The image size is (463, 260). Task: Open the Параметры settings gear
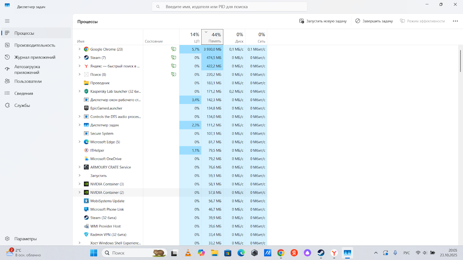pyautogui.click(x=8, y=239)
